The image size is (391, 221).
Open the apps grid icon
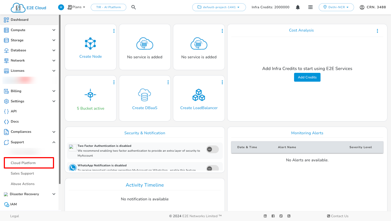[311, 7]
